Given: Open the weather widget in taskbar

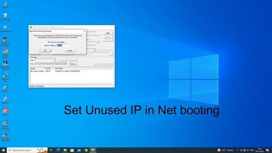Looking at the screenshot, I should click(225, 150).
